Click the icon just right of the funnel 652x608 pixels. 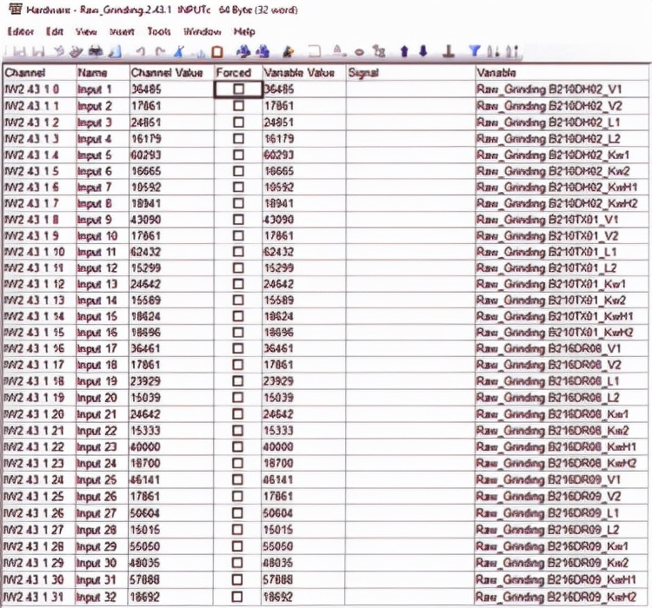click(494, 51)
